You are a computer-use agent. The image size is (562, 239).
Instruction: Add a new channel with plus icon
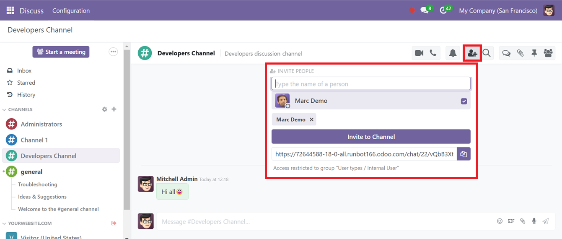(x=114, y=109)
